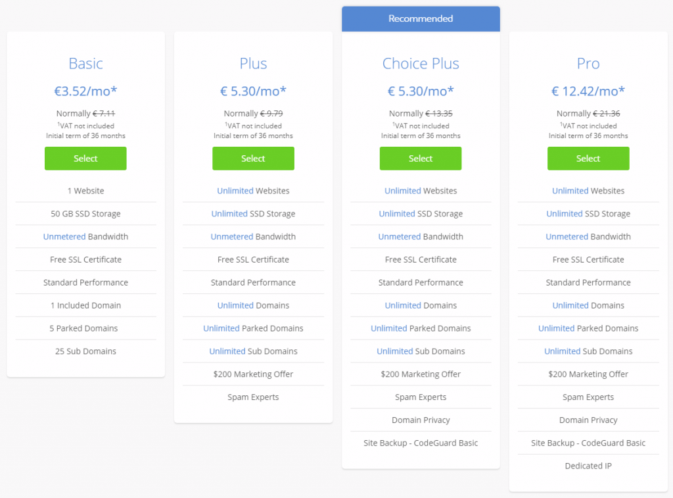Click the Plus plan title
This screenshot has height=498, width=673.
pyautogui.click(x=253, y=64)
